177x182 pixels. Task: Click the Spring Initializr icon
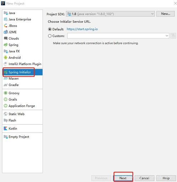point(6,72)
